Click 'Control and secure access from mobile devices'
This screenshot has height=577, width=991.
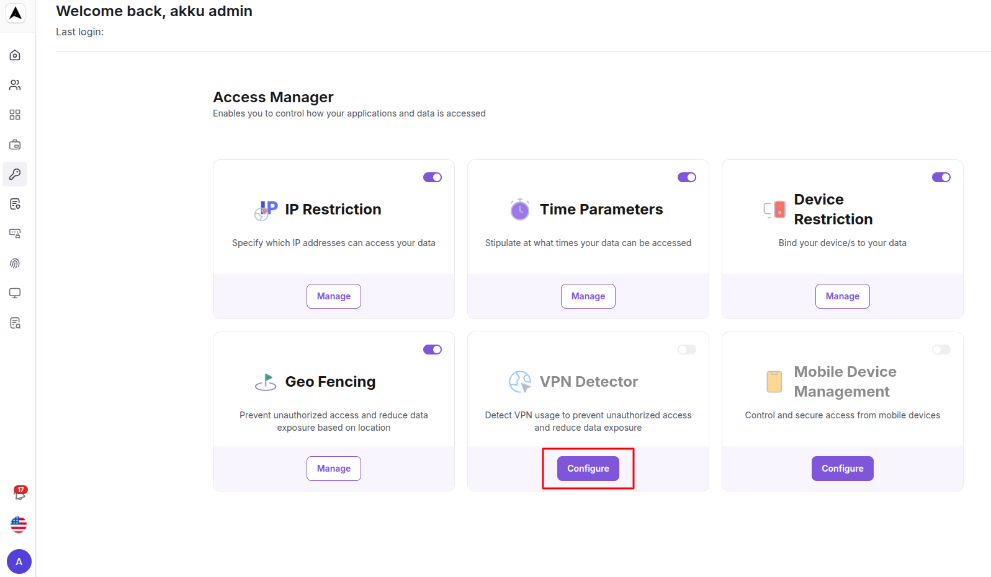click(x=843, y=415)
